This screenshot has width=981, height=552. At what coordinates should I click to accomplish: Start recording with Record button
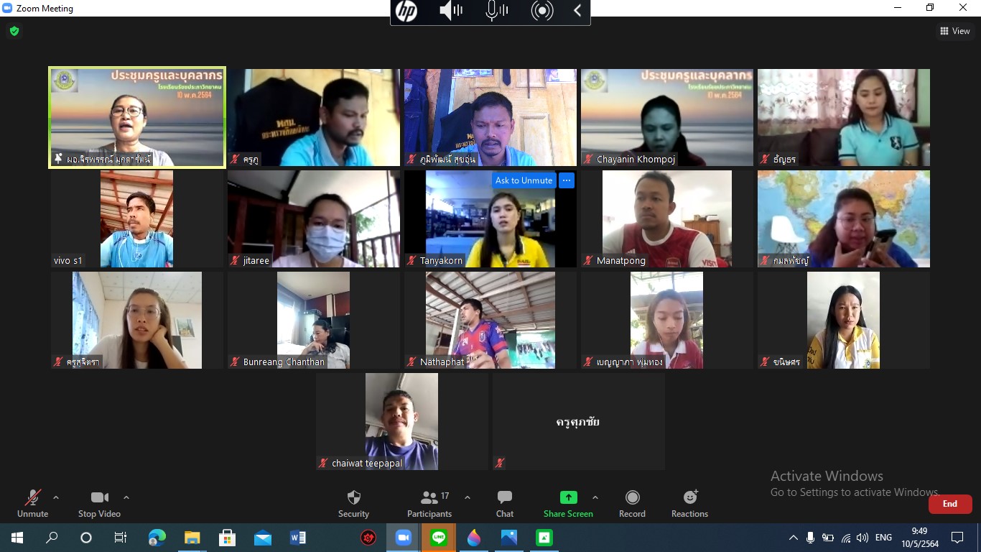[x=632, y=503]
